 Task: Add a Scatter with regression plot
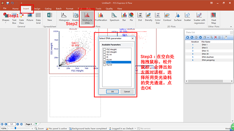199,18
